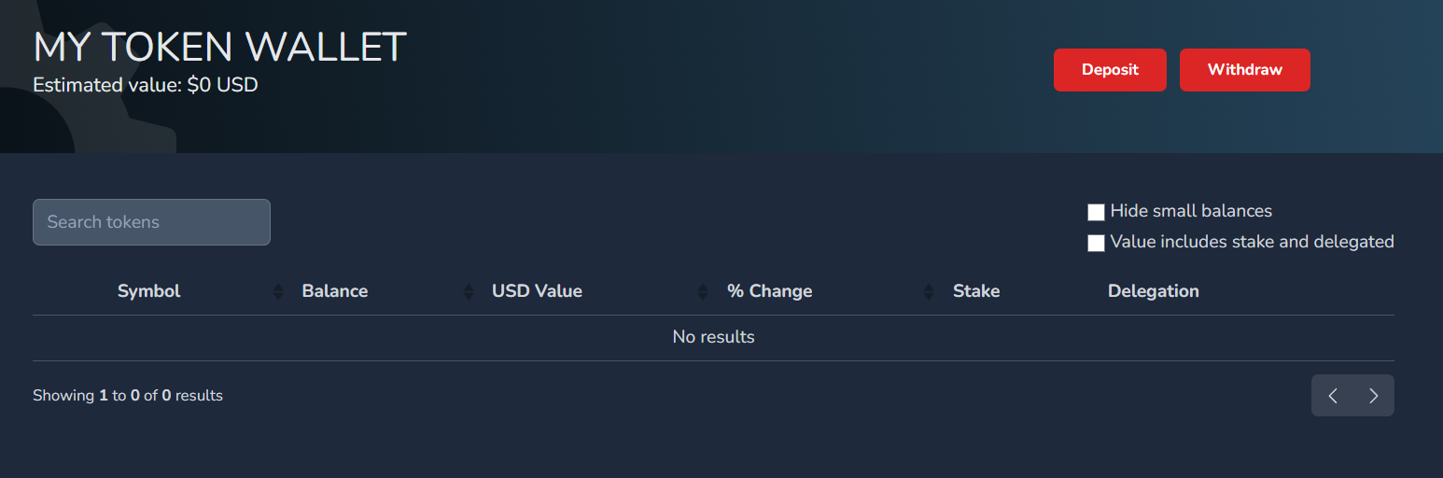Viewport: 1443px width, 478px height.
Task: Open the Deposit dialog
Action: coord(1110,70)
